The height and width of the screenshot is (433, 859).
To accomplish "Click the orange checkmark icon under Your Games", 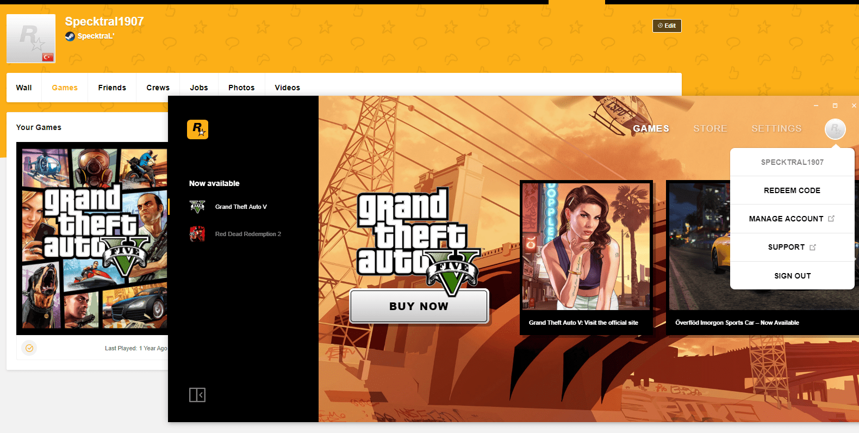I will pos(29,348).
